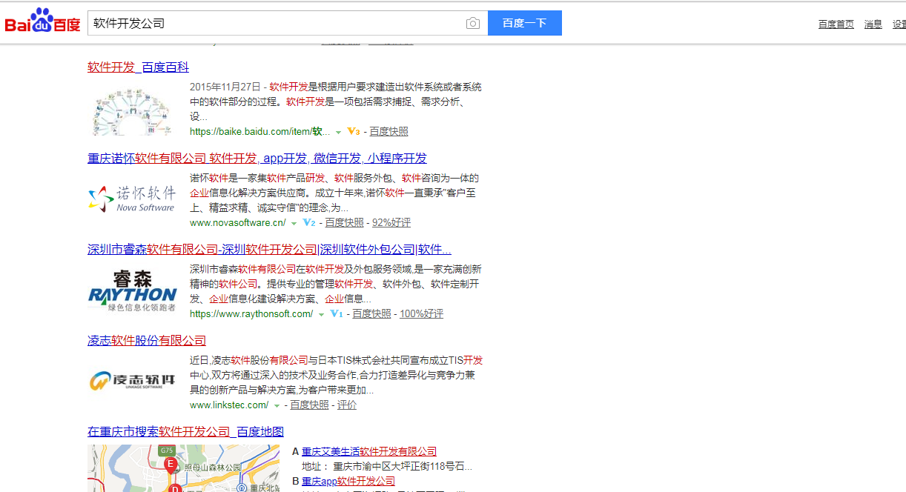Image resolution: width=906 pixels, height=492 pixels.
Task: Open image search via camera icon
Action: click(x=473, y=23)
